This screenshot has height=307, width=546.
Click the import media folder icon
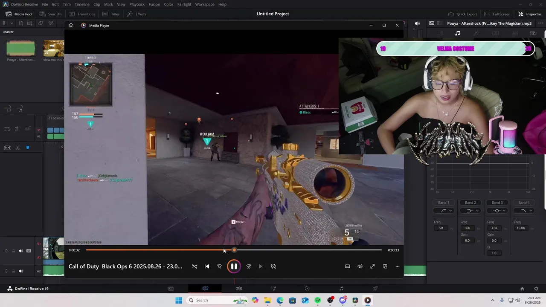point(30,23)
